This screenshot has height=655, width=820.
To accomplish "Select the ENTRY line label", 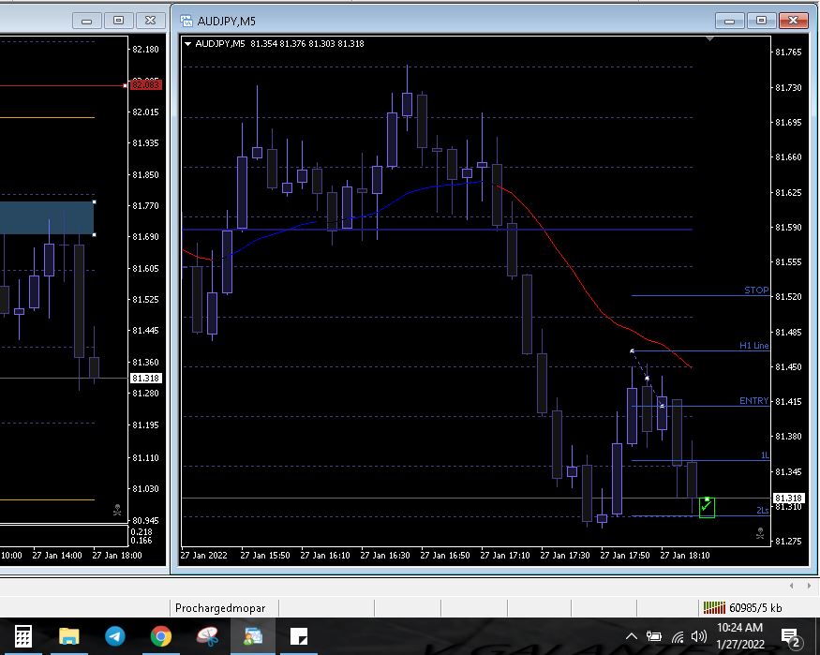I will coord(753,401).
